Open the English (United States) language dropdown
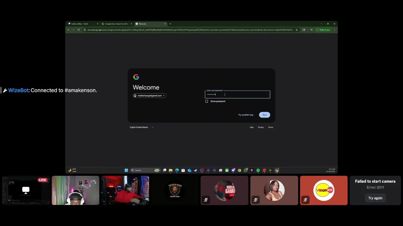Screen dimensions: 403x226 [x=142, y=127]
